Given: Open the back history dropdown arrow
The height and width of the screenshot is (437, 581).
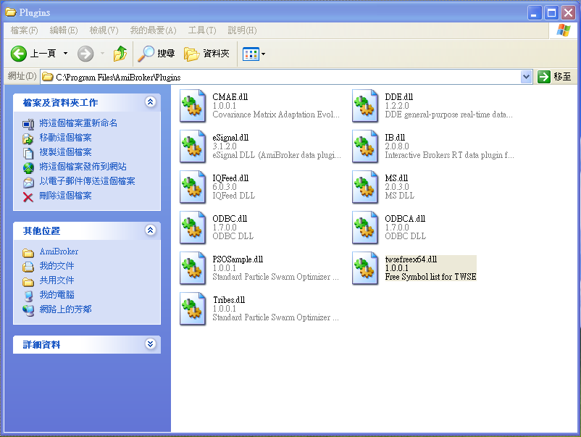Looking at the screenshot, I should (66, 54).
